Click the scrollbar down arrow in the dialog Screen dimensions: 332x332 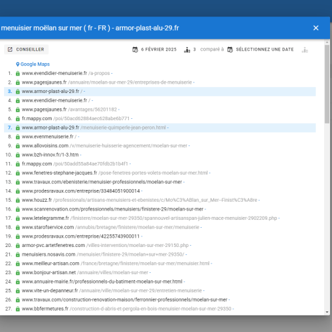[x=327, y=312]
